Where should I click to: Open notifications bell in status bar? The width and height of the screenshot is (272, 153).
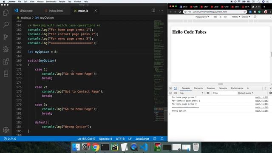coord(162,139)
